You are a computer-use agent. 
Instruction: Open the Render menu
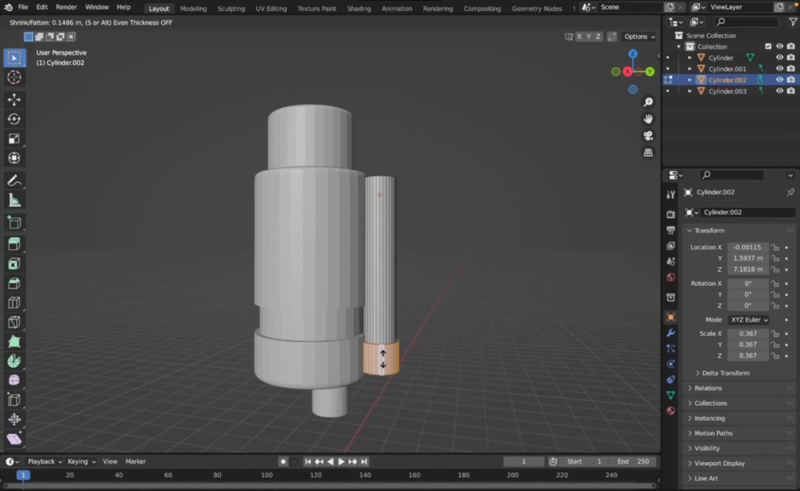click(x=66, y=7)
